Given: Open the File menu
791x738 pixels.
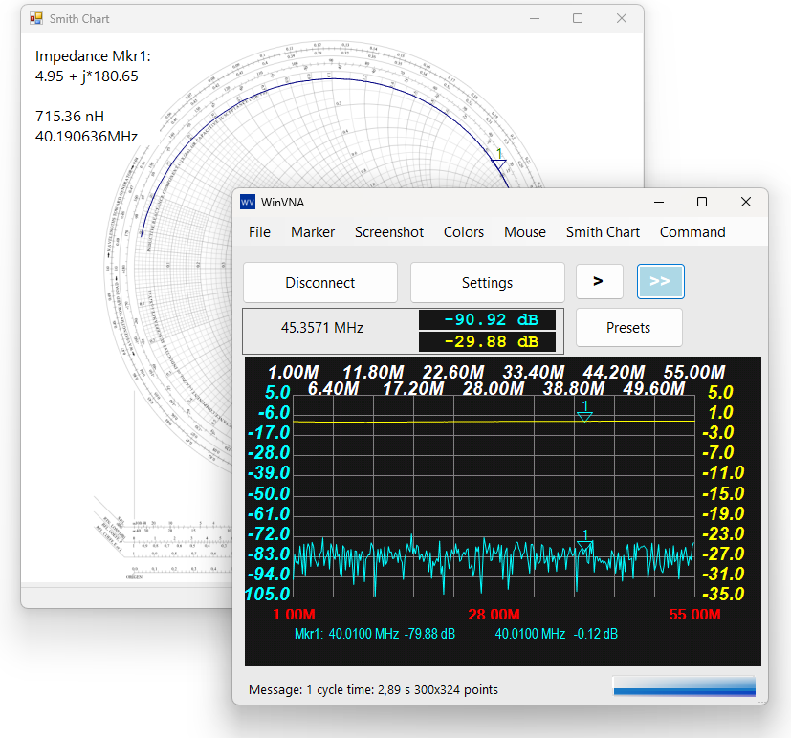Looking at the screenshot, I should point(259,231).
